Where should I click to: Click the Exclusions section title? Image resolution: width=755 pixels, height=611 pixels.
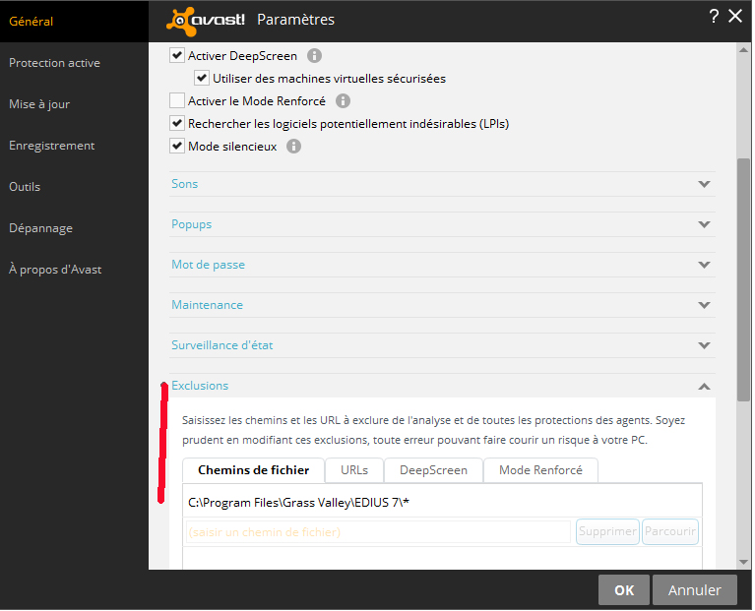pyautogui.click(x=200, y=387)
